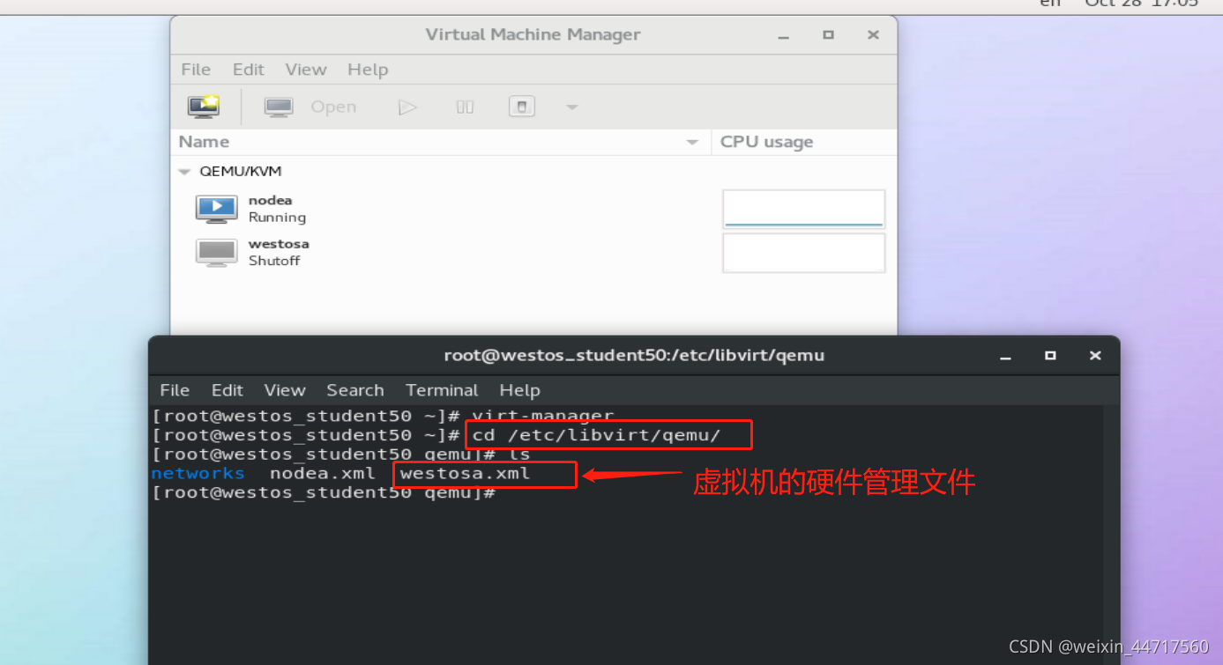Screen dimensions: 1223x665
Task: Select the westosa shutoff VM
Action: (x=533, y=252)
